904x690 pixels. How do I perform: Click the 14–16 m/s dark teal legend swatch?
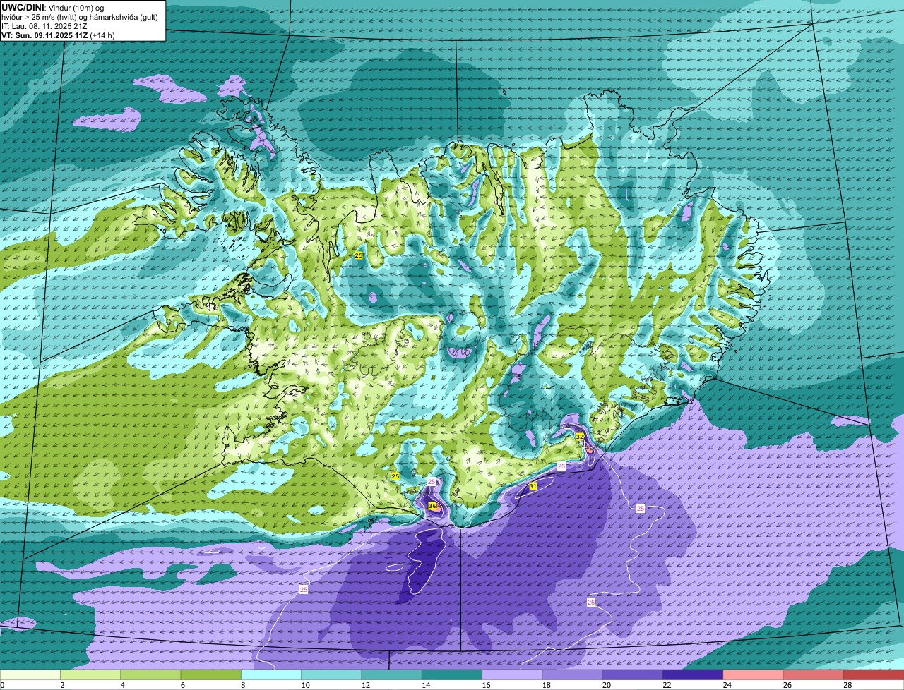[452, 674]
